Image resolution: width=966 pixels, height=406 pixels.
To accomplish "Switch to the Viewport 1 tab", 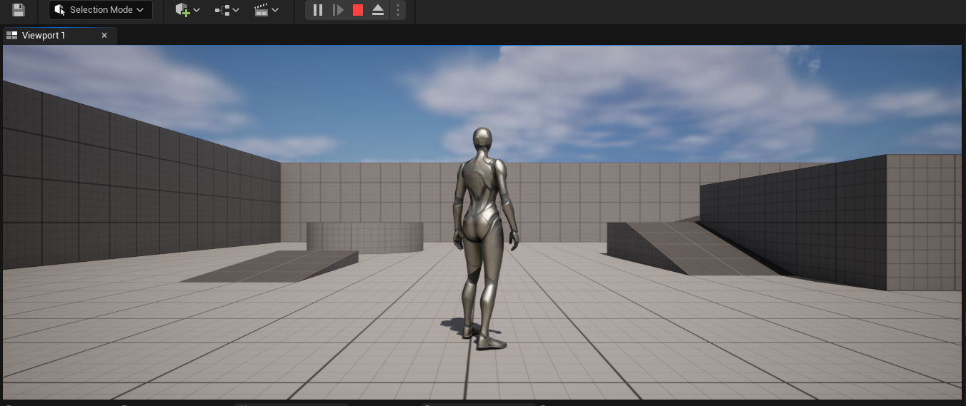I will click(44, 36).
